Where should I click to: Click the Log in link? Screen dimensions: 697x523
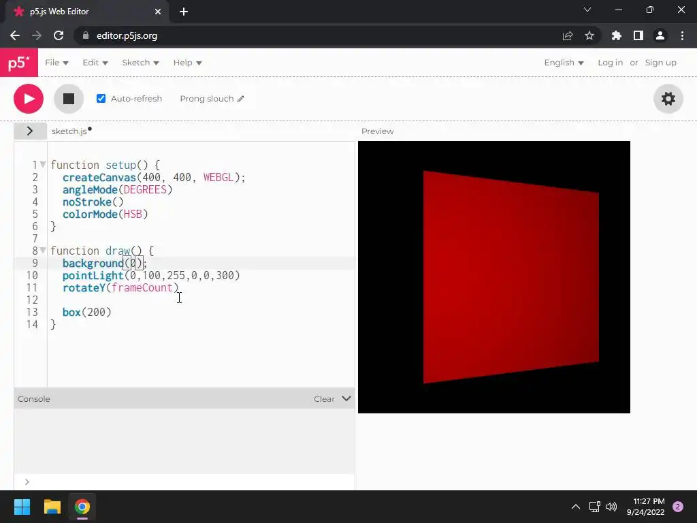[x=610, y=63]
